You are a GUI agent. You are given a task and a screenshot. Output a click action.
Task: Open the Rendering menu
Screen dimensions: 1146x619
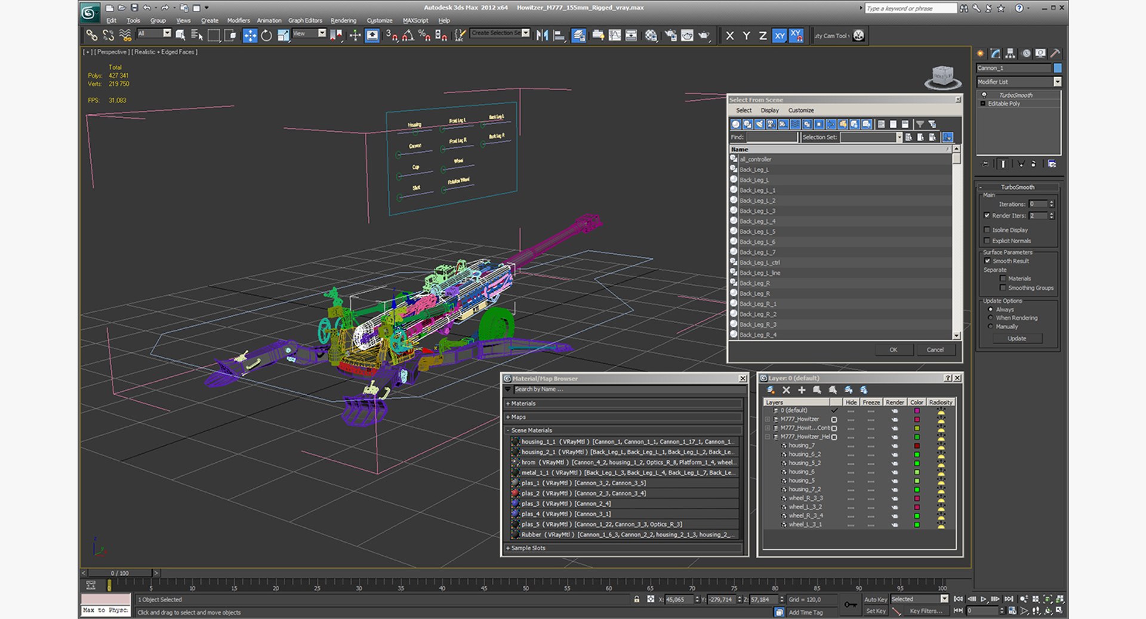[x=343, y=20]
